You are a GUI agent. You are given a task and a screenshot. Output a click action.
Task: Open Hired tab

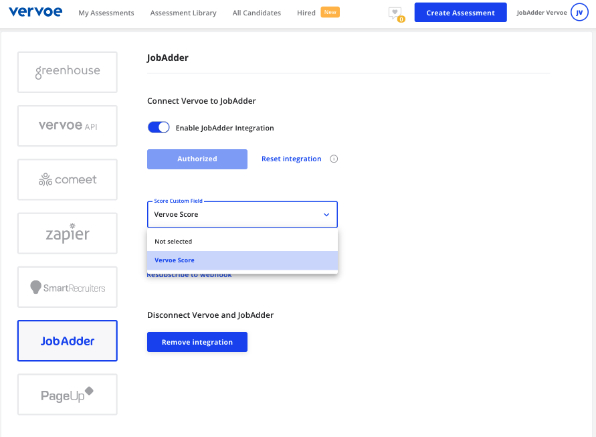tap(306, 13)
